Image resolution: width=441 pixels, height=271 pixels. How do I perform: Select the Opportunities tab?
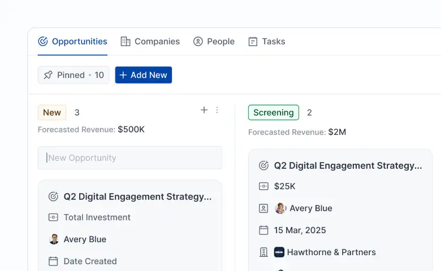click(x=72, y=41)
